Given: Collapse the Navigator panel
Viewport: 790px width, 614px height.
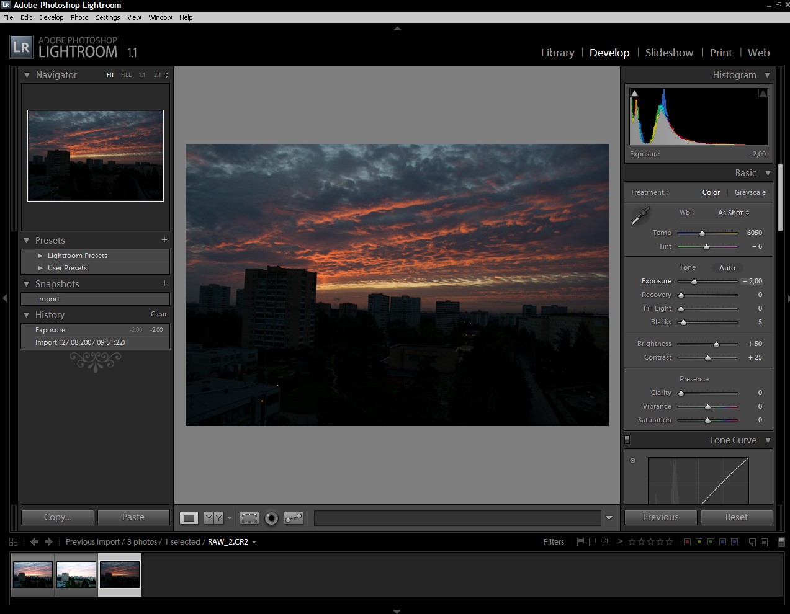Looking at the screenshot, I should (x=27, y=75).
